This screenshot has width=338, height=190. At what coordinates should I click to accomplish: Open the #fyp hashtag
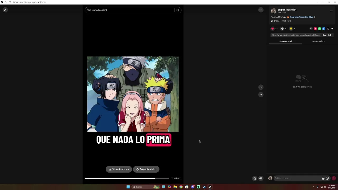311,17
